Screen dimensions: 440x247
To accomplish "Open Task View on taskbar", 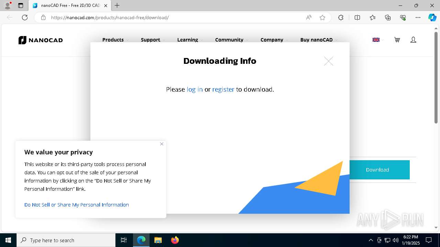I will point(124,240).
